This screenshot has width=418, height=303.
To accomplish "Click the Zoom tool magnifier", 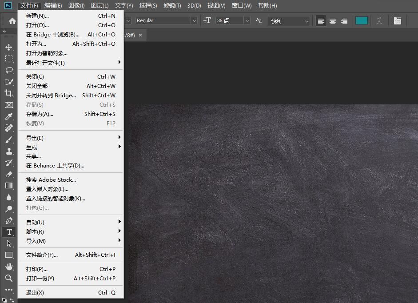I will click(9, 278).
